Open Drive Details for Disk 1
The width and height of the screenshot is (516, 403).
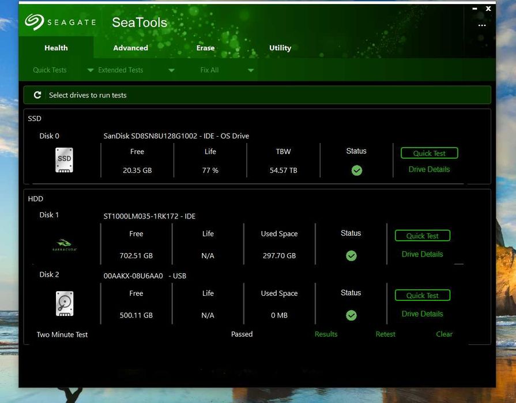[422, 254]
